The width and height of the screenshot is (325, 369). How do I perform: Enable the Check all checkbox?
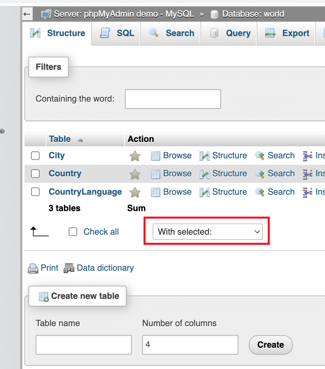pyautogui.click(x=73, y=232)
